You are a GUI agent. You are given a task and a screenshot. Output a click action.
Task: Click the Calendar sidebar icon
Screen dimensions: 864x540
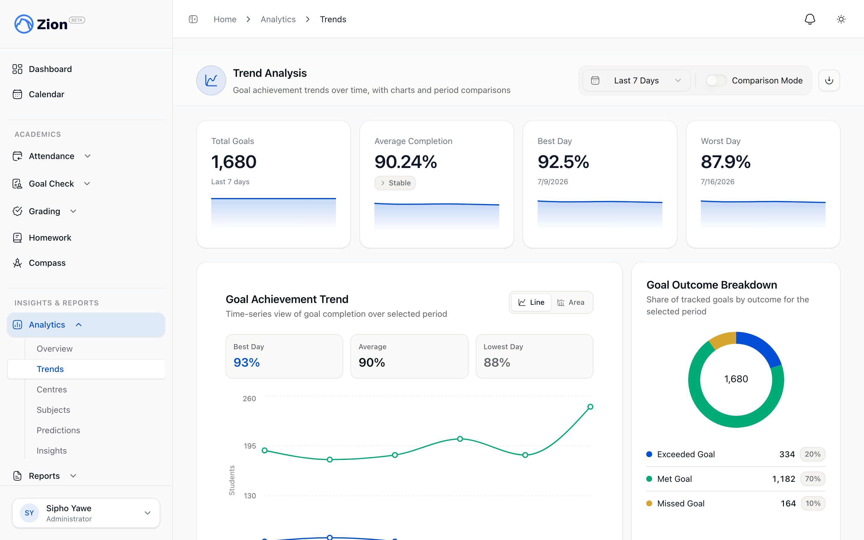[x=17, y=94]
